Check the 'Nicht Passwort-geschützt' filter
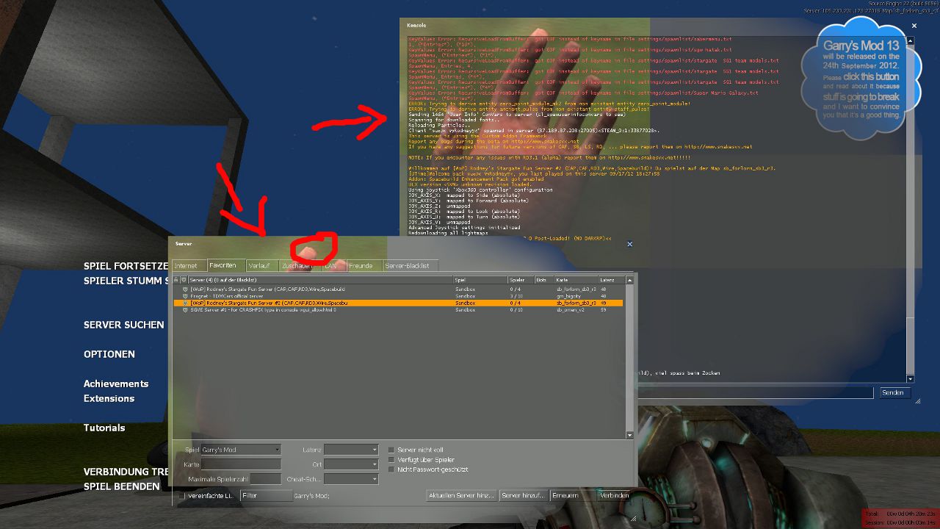The image size is (940, 529). [x=392, y=469]
